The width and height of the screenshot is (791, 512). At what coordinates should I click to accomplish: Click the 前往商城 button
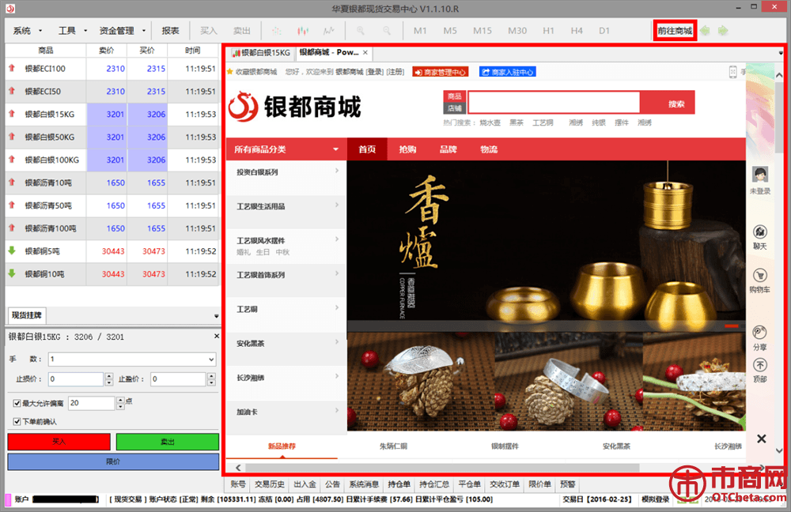coord(674,31)
